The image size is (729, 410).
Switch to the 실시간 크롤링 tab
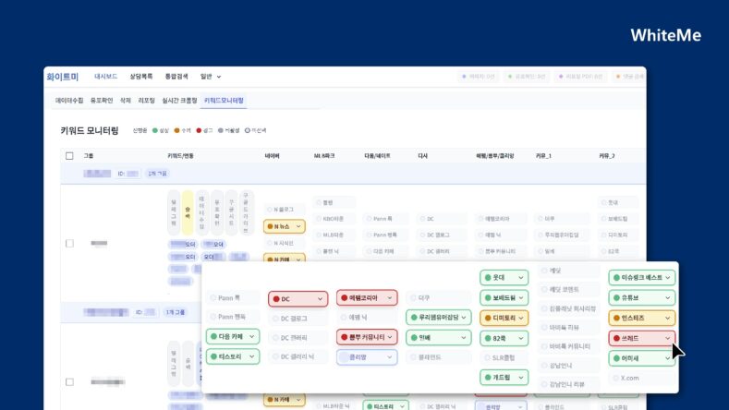point(179,100)
